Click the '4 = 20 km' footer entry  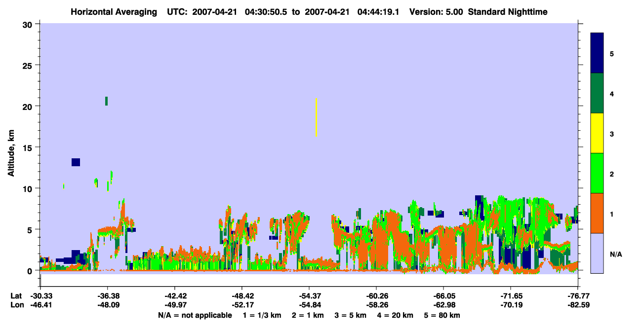click(396, 315)
